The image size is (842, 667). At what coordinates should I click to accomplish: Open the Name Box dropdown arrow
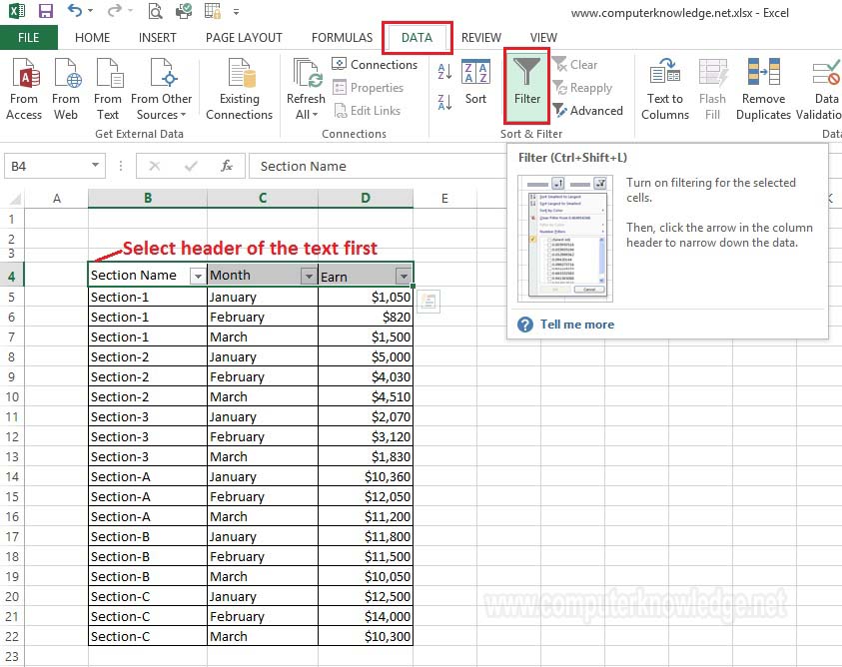click(x=95, y=166)
